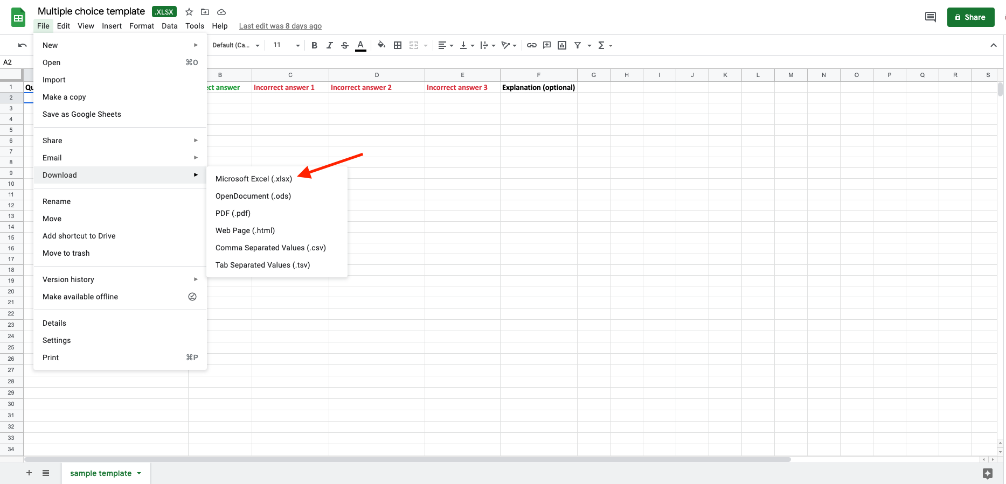Insert a comment using the toolbar icon

coord(547,45)
